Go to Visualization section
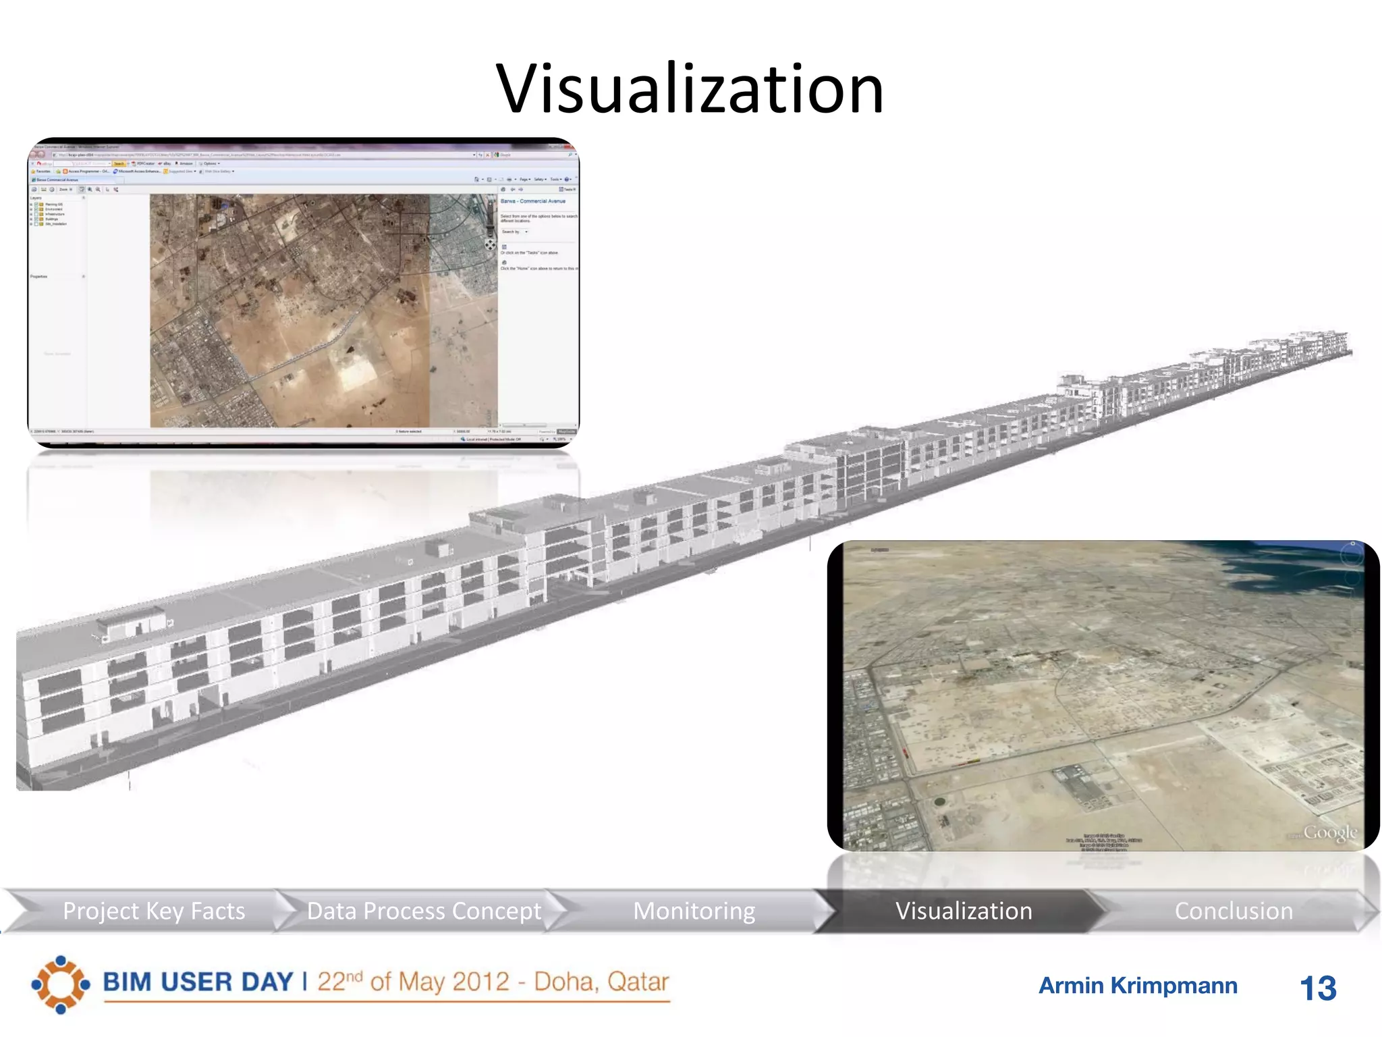 964,911
